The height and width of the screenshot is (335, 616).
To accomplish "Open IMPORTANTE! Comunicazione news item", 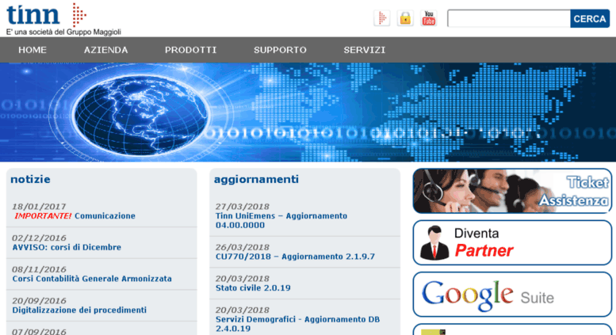I will 75,216.
